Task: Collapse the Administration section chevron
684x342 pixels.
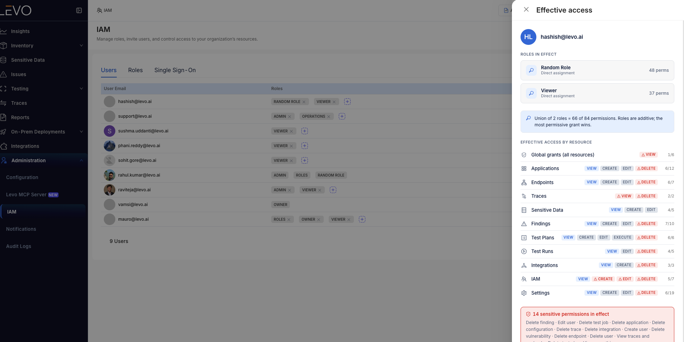Action: pyautogui.click(x=81, y=160)
